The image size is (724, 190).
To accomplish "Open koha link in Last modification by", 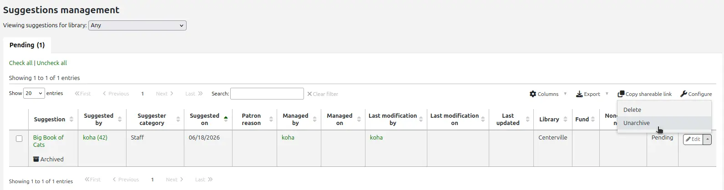I will [x=376, y=137].
